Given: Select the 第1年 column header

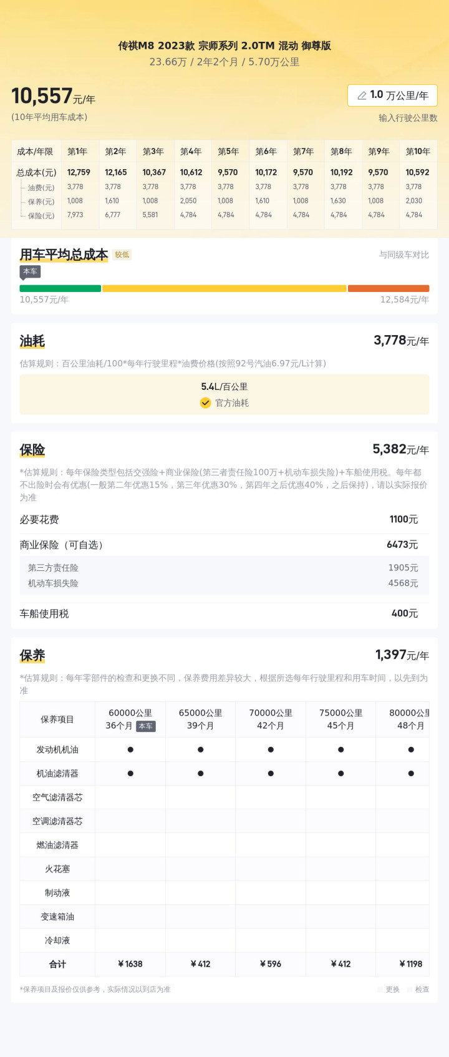Looking at the screenshot, I should (x=77, y=152).
